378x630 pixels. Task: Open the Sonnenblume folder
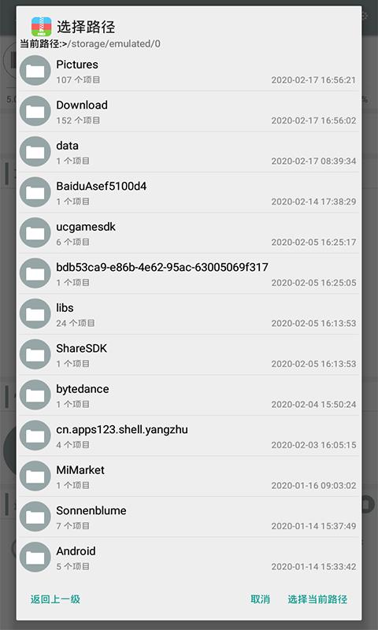tap(189, 517)
